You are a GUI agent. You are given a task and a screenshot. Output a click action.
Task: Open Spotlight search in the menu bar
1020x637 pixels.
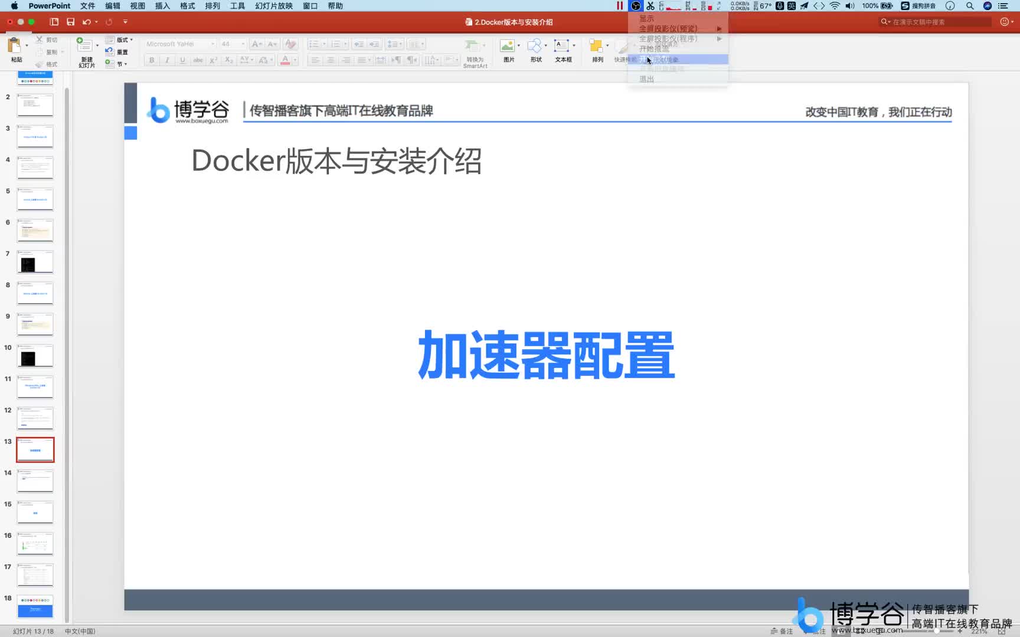pyautogui.click(x=970, y=6)
